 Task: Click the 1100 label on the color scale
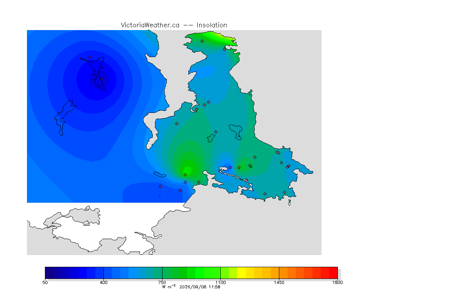point(220,282)
